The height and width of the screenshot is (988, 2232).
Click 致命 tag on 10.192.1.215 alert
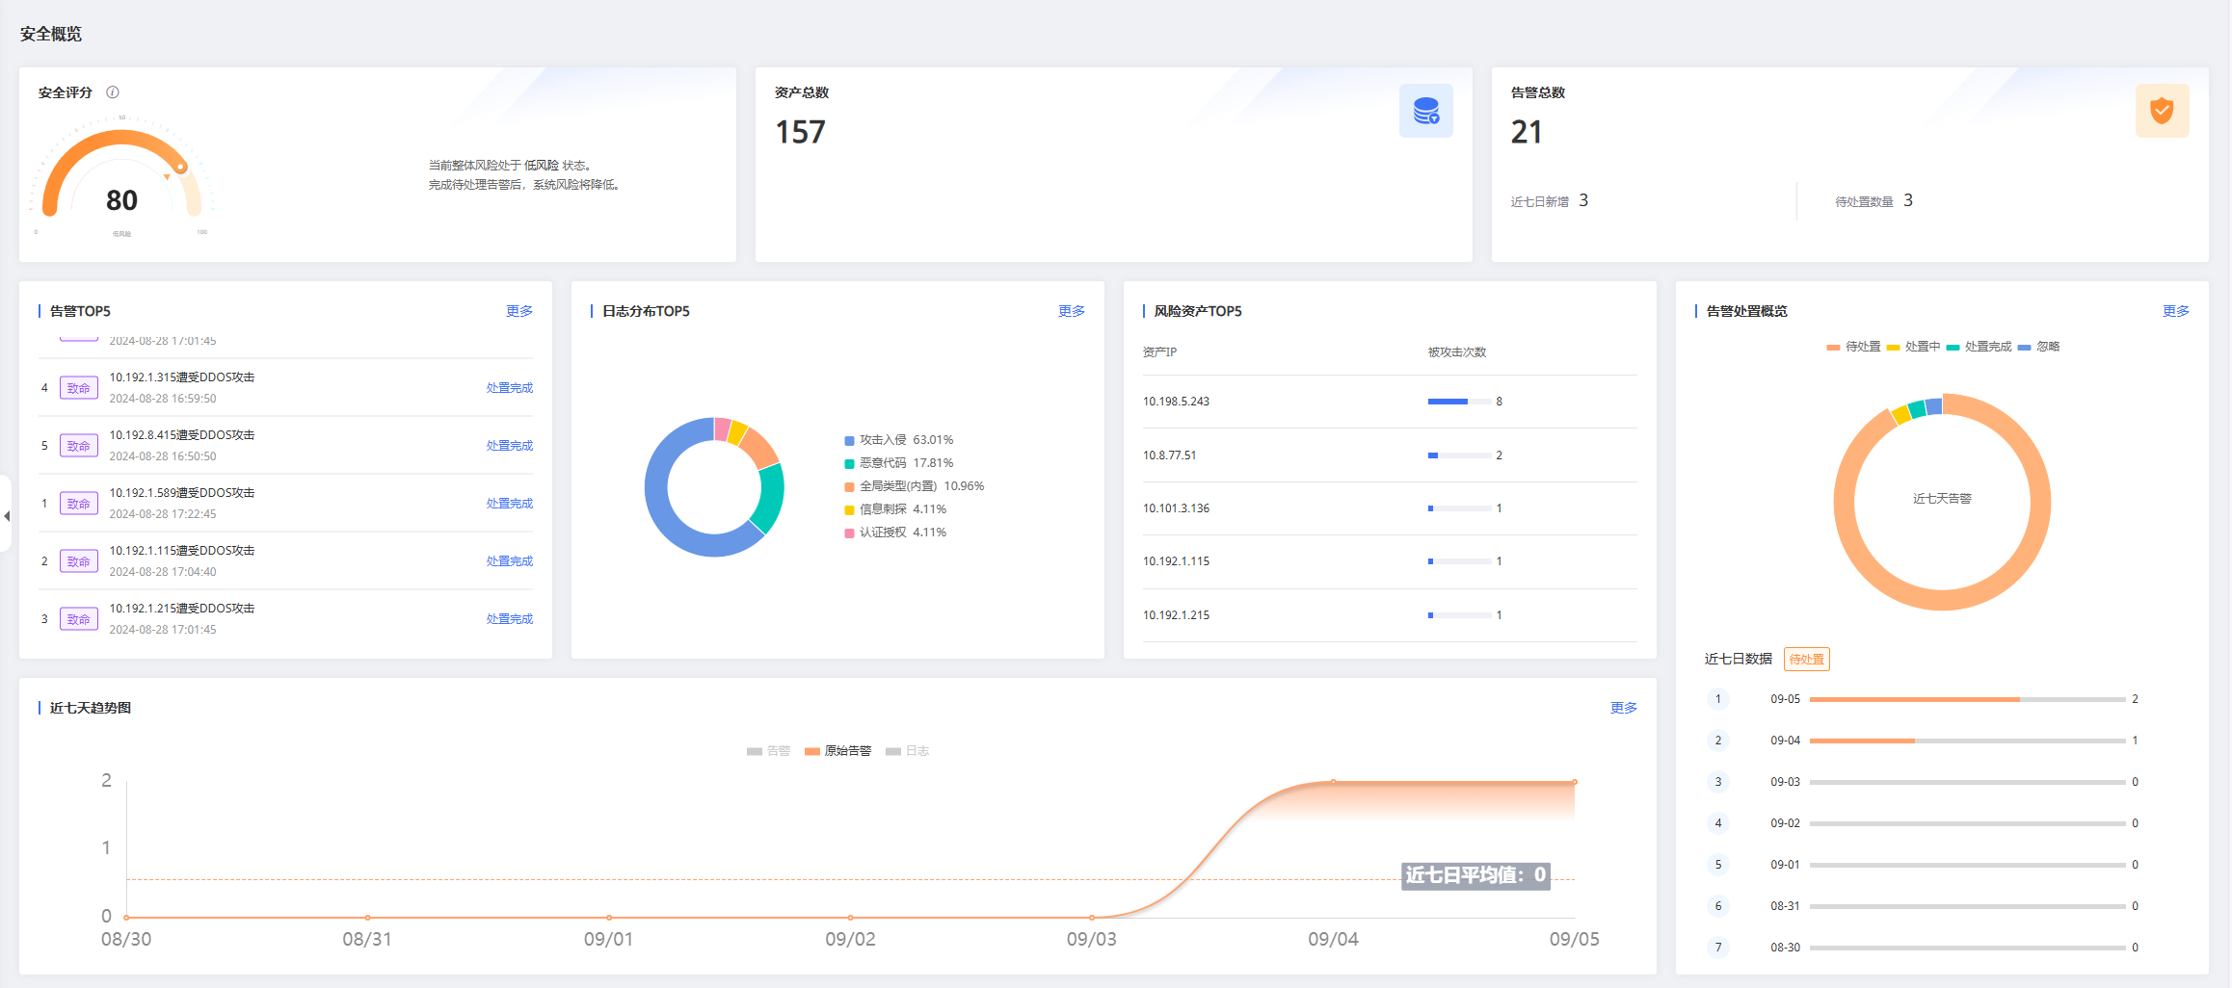[x=79, y=619]
